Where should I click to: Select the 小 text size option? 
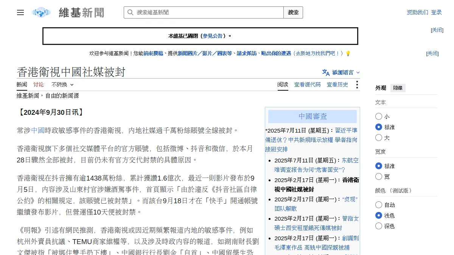[x=379, y=116]
